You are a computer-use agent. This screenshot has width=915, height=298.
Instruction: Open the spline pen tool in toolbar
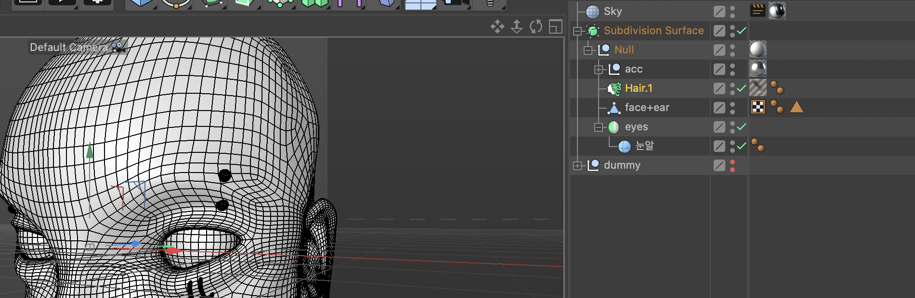pyautogui.click(x=176, y=4)
